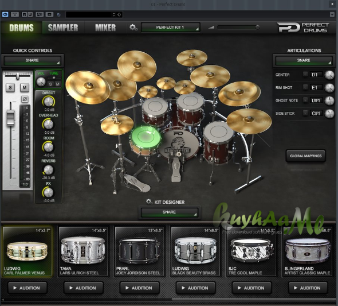Open the Kit Designer gear icon

pyautogui.click(x=148, y=202)
